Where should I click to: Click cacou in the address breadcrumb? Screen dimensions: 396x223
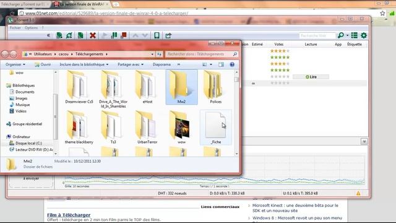point(63,54)
